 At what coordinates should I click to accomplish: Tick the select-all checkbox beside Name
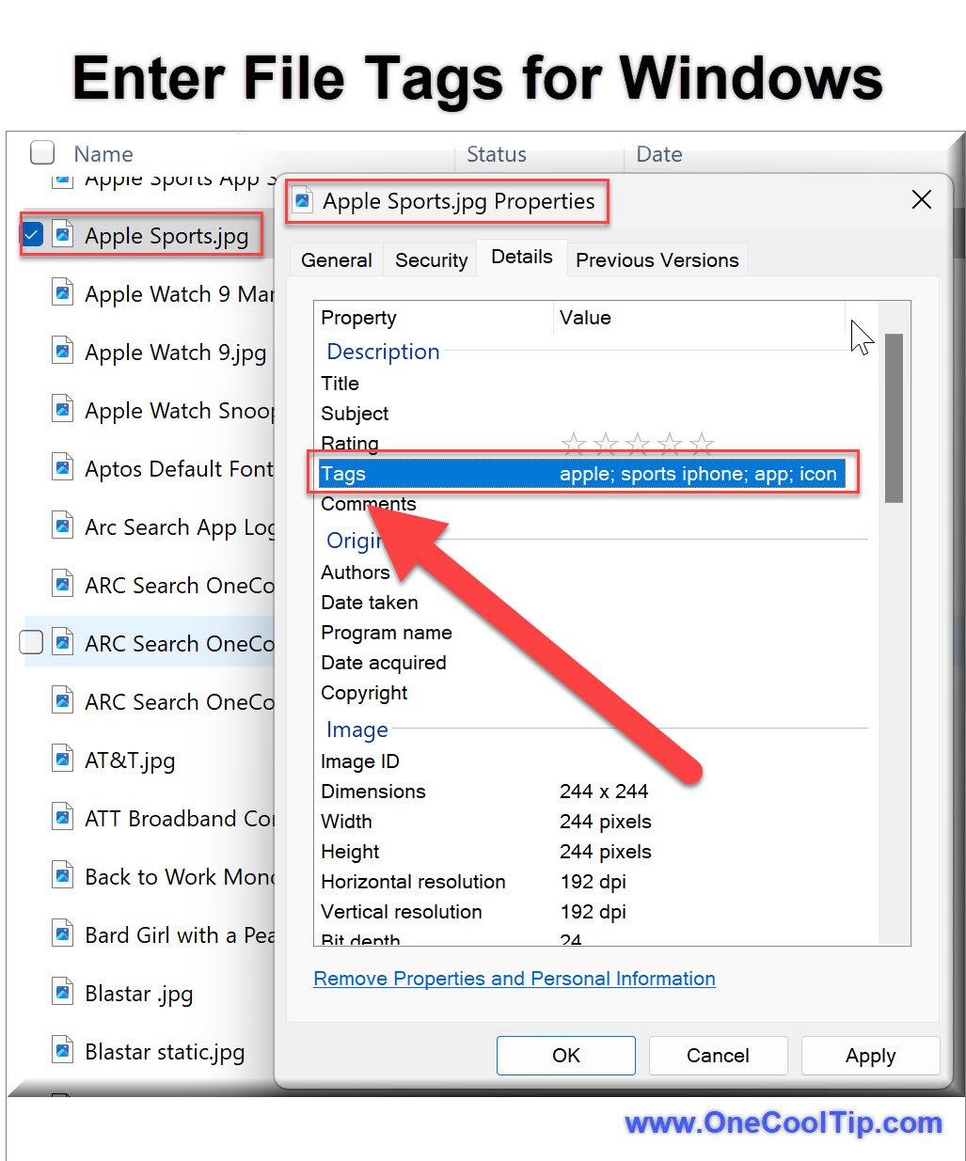[42, 152]
